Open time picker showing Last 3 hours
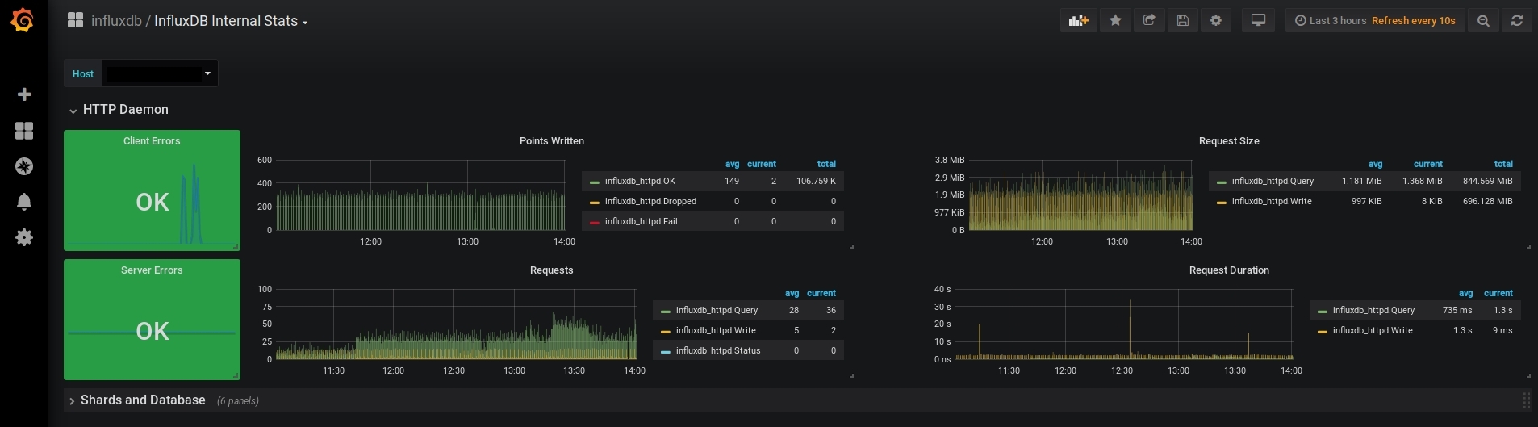The width and height of the screenshot is (1538, 427). pos(1375,21)
